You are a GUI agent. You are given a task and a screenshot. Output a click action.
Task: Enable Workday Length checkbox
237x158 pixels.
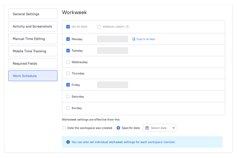click(x=99, y=27)
